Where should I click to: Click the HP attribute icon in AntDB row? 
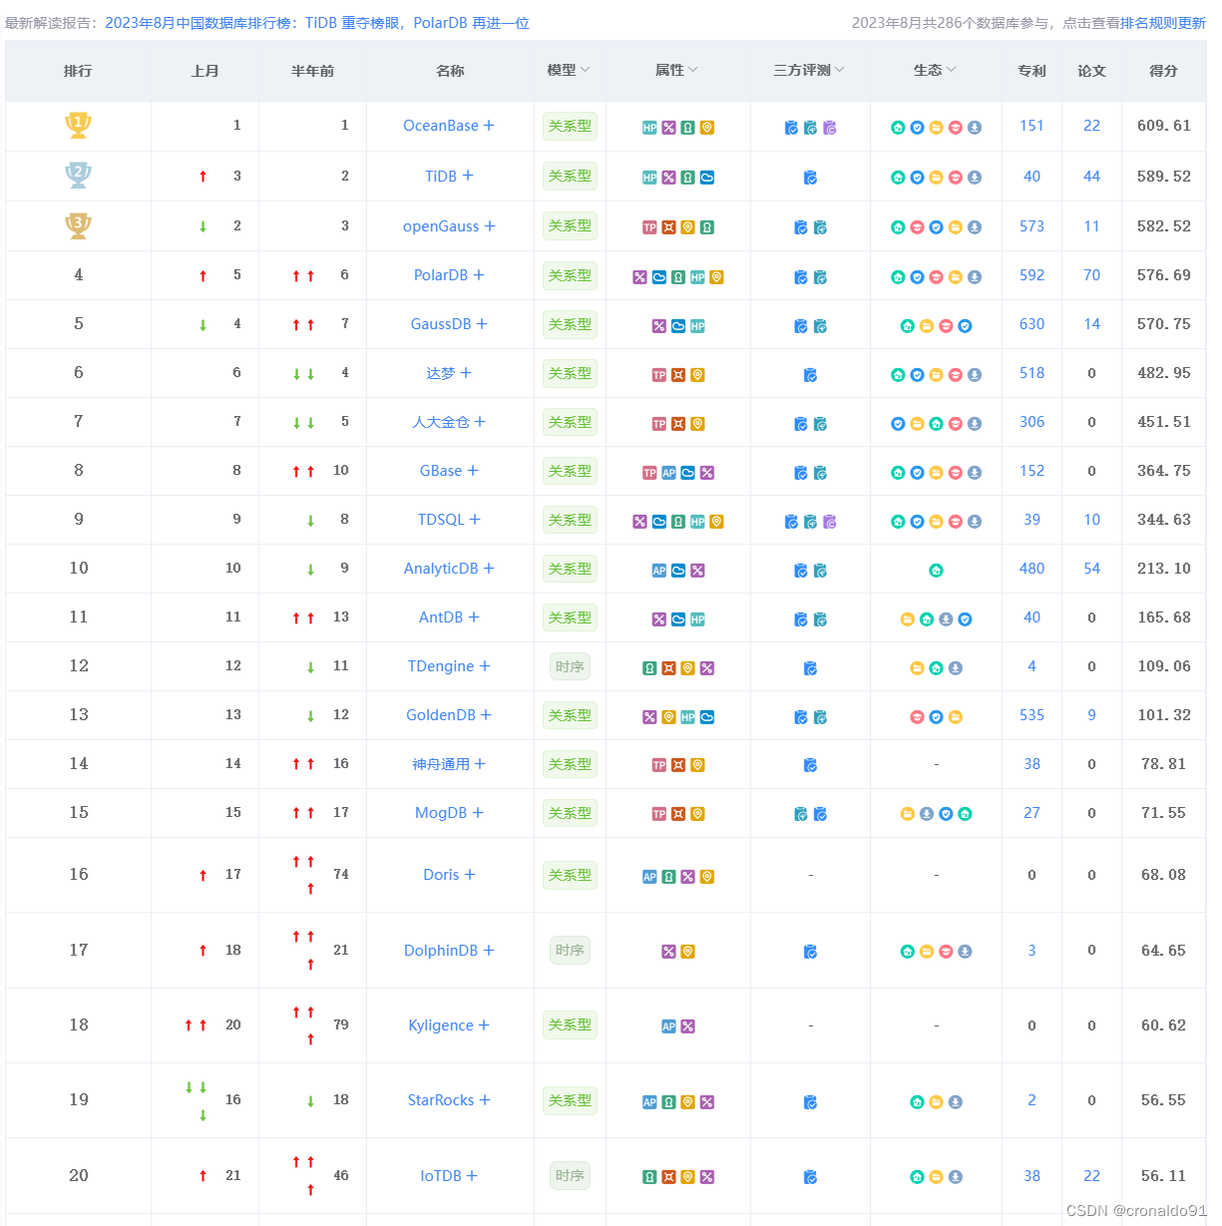[697, 619]
